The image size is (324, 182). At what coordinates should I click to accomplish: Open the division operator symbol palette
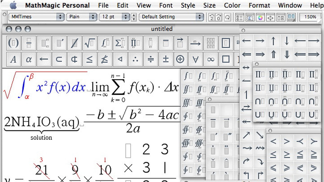150,59
